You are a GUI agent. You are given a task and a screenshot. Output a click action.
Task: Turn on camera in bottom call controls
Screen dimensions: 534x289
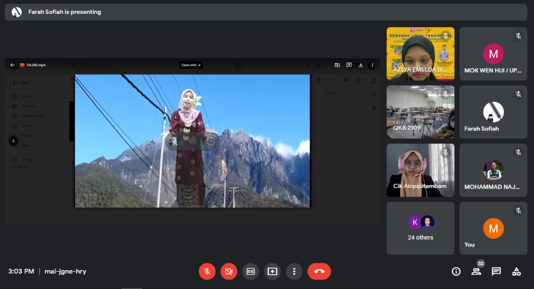point(229,271)
